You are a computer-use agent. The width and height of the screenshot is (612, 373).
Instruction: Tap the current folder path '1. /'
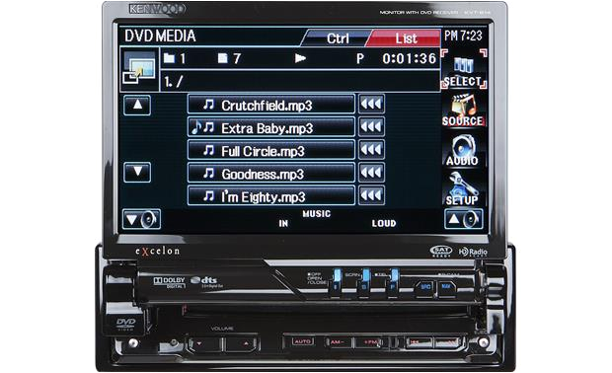(174, 82)
